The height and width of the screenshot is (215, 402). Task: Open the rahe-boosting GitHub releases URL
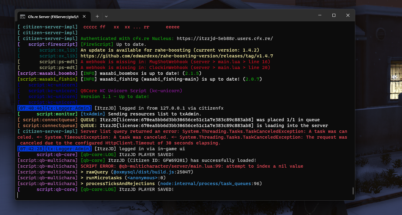177,56
